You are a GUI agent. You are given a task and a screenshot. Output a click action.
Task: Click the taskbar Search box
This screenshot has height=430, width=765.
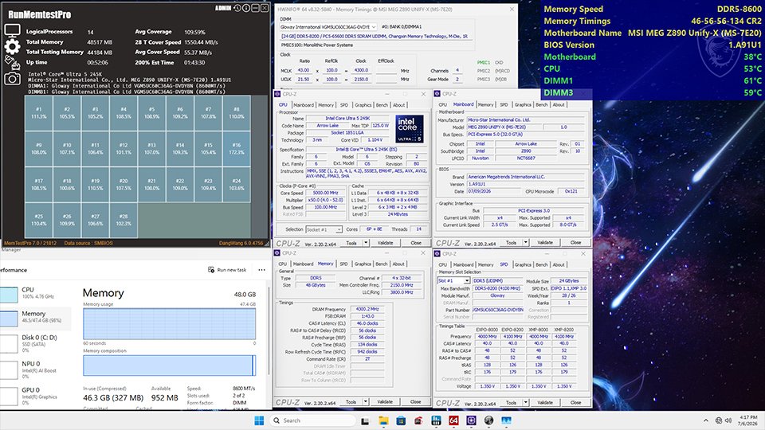click(x=312, y=420)
